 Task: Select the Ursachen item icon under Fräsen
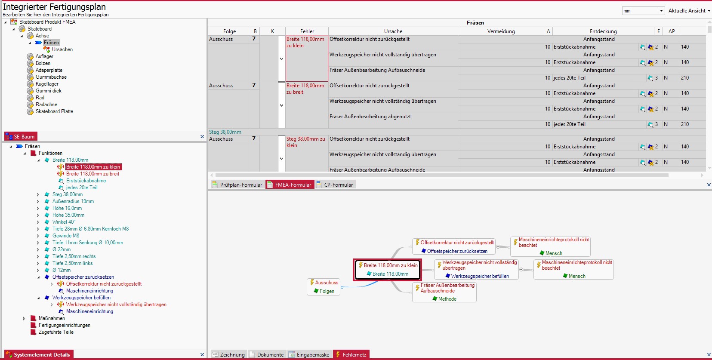click(x=46, y=49)
